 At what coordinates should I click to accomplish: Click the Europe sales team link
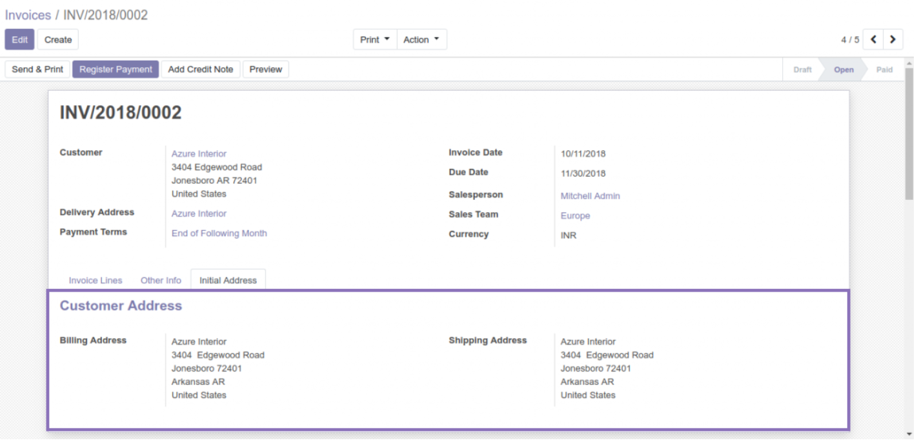pos(575,216)
